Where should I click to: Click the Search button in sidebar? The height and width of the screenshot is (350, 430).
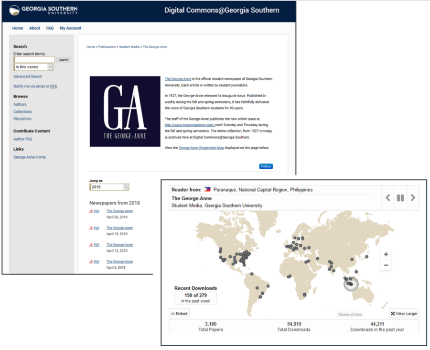coord(64,60)
